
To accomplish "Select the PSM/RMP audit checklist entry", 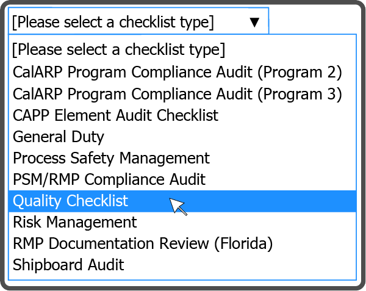I will point(109,179).
